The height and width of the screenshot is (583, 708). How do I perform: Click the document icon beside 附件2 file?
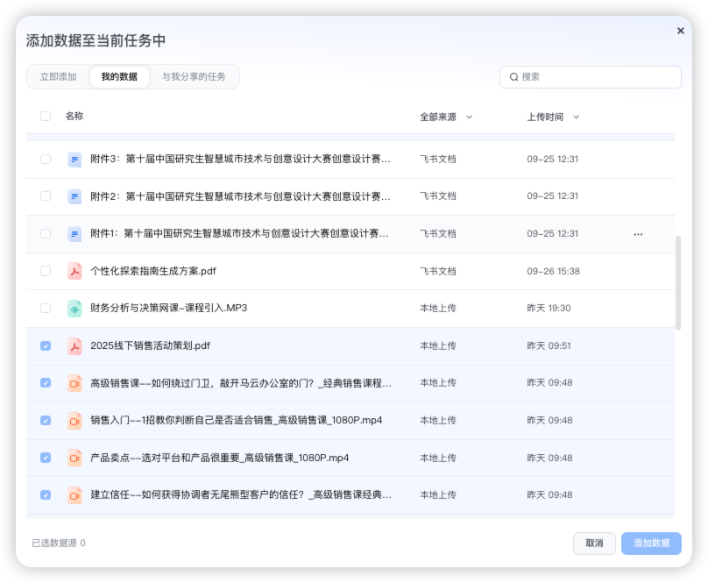74,196
